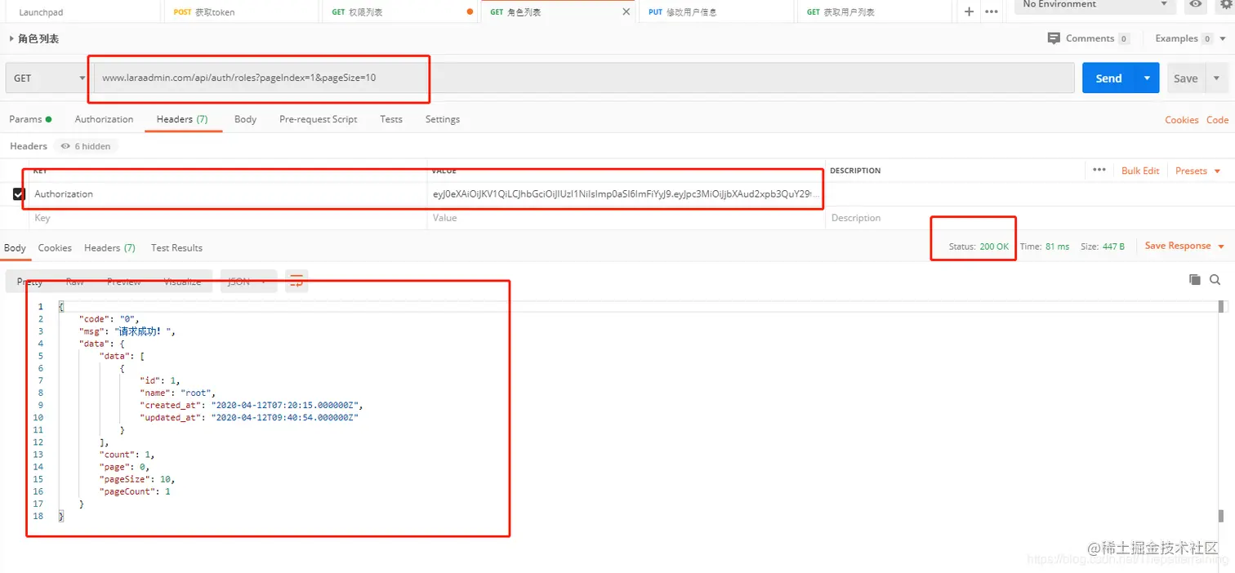Open the No Environment selector

point(1095,5)
